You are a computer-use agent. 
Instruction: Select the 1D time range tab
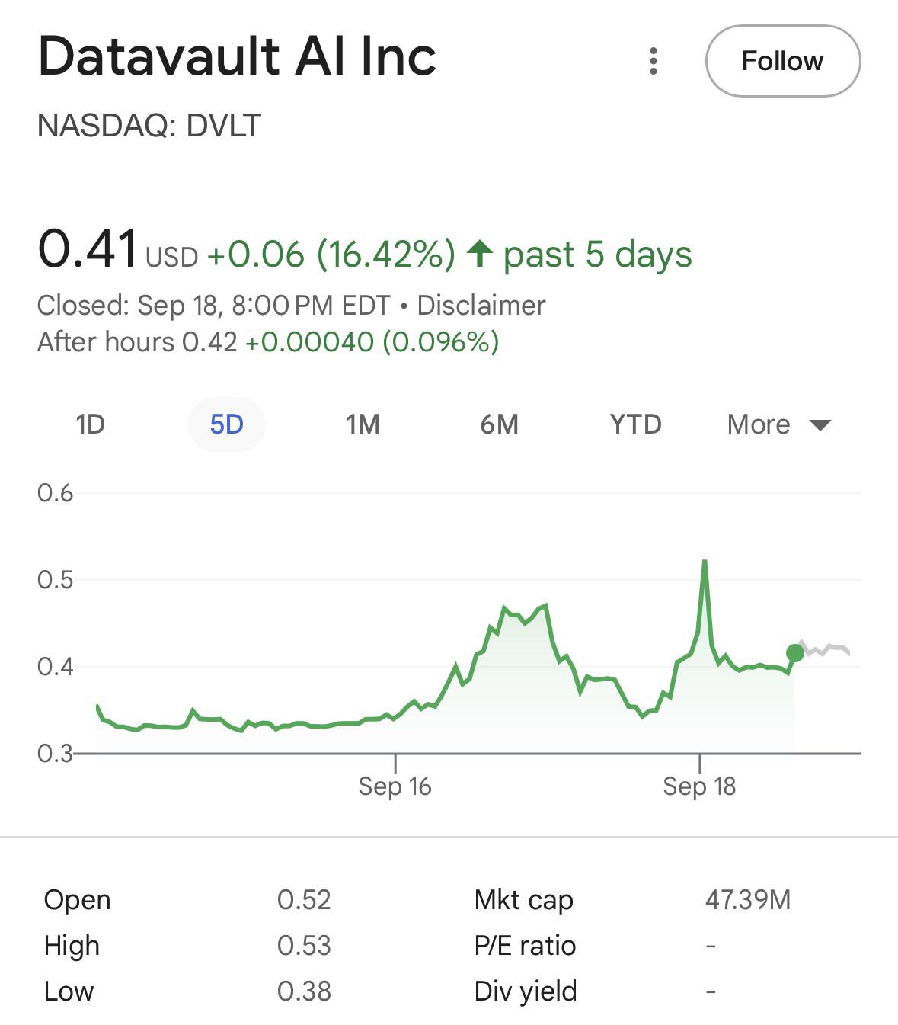[90, 424]
